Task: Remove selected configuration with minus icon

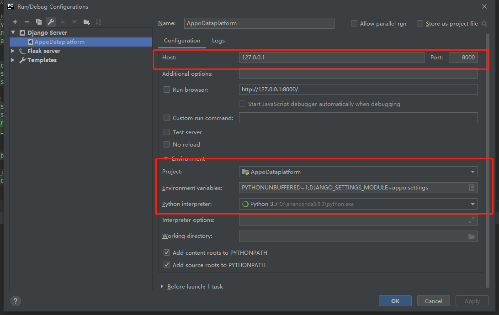Action: tap(27, 22)
